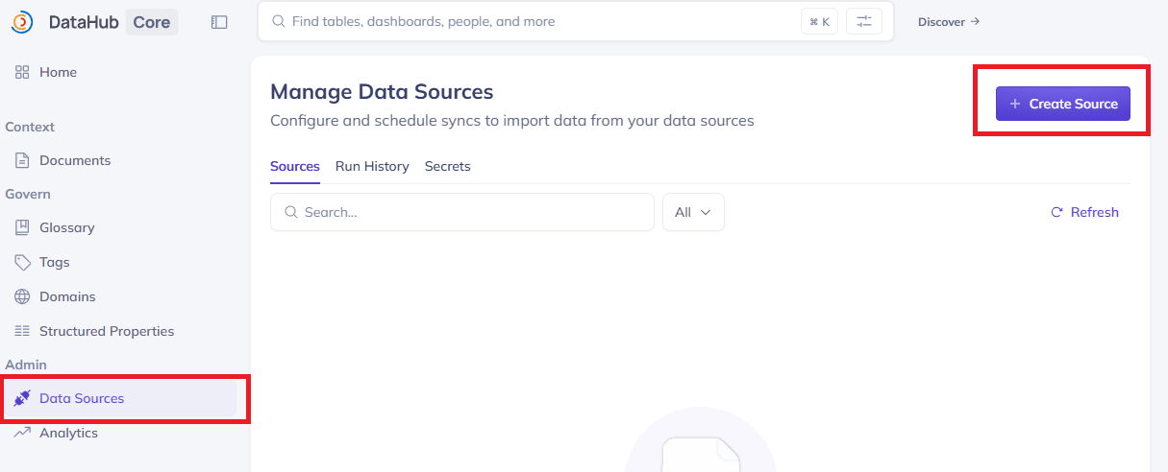Click the Refresh button
Image resolution: width=1168 pixels, height=472 pixels.
1084,212
